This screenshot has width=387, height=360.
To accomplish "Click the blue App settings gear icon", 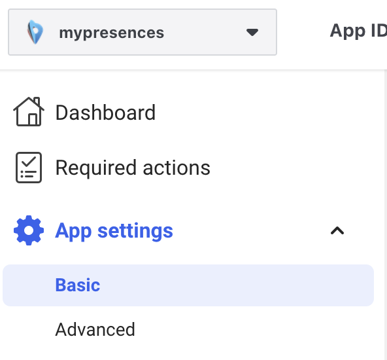I will 29,230.
